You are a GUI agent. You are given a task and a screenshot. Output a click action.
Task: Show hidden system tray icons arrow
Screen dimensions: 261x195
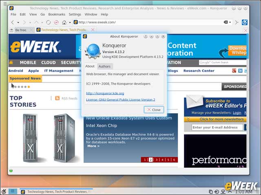pyautogui.click(x=230, y=192)
